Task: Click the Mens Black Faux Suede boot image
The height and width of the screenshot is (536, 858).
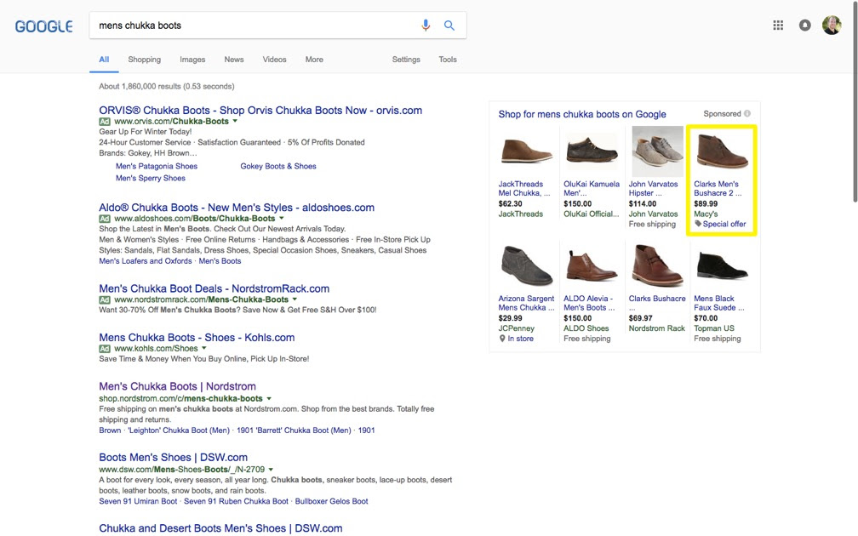Action: (x=722, y=265)
